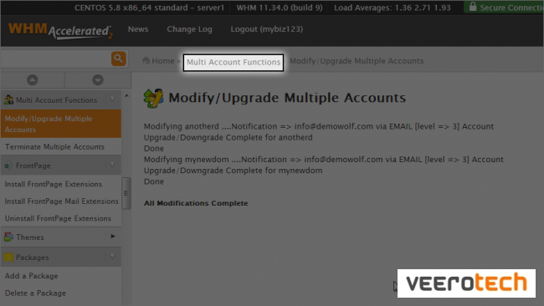Image resolution: width=544 pixels, height=306 pixels.
Task: Click 'All Modifications Complete' text
Action: pos(196,203)
